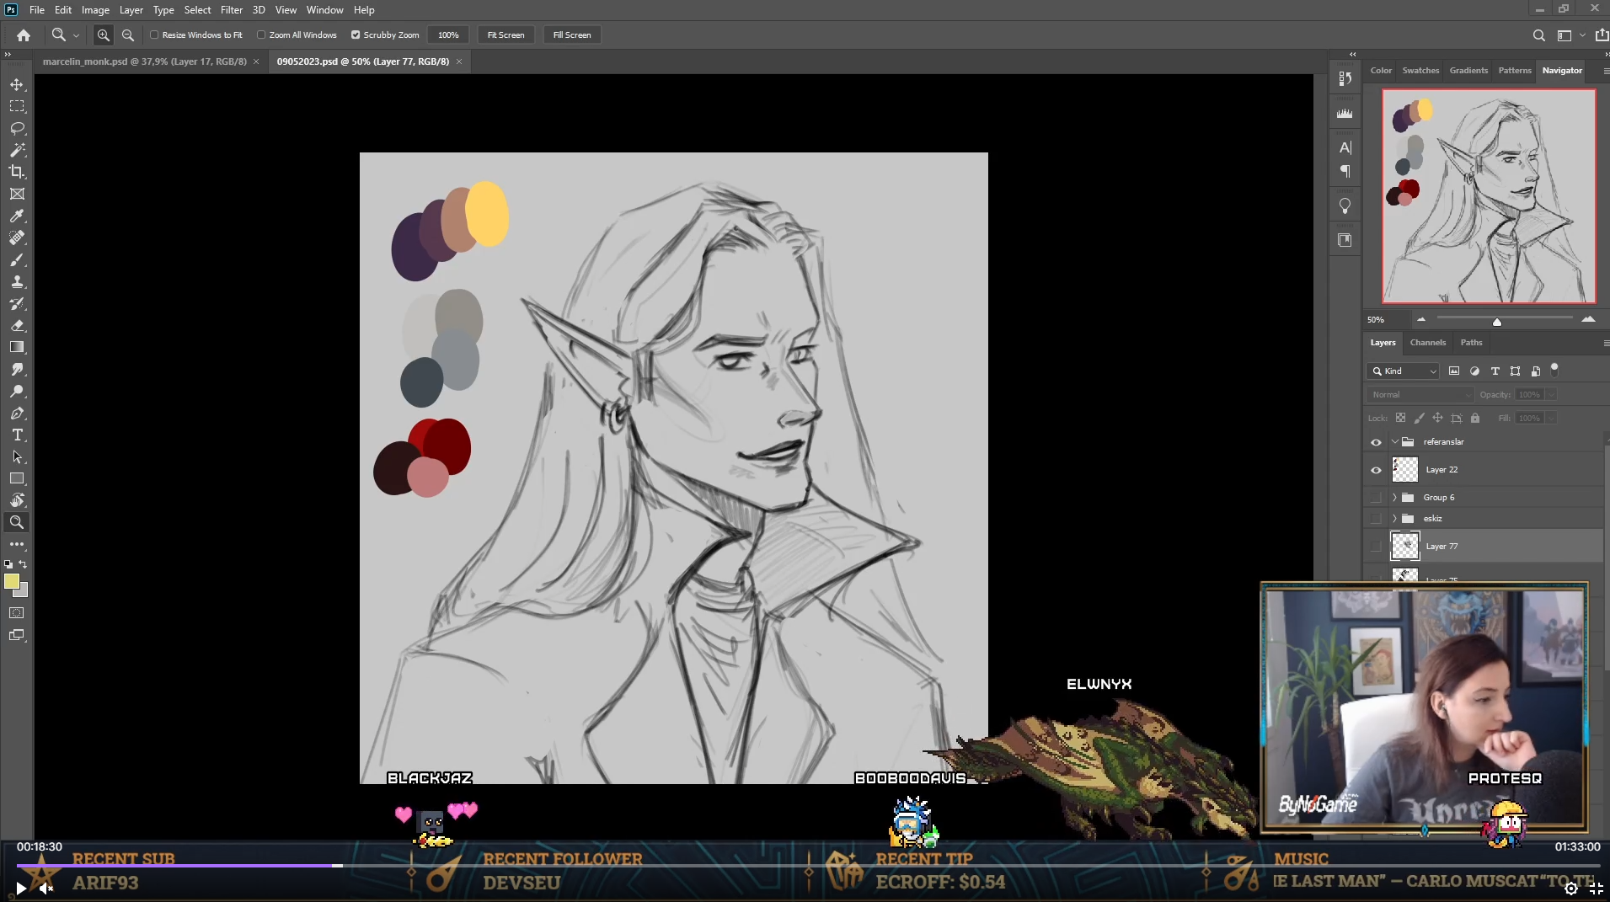The image size is (1610, 902).
Task: Switch to the Gradients panel tab
Action: pyautogui.click(x=1468, y=71)
